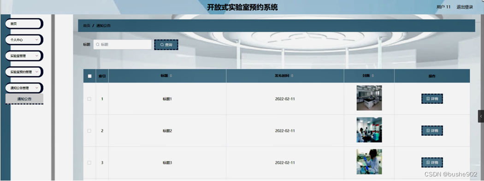Viewport: 484px width, 181px height.
Task: Click the 用户 11 account label
Action: (x=443, y=7)
